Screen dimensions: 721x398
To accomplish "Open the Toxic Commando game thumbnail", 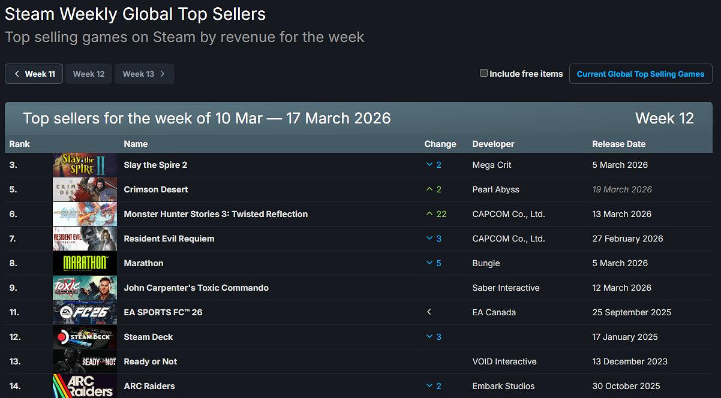I will click(x=85, y=288).
